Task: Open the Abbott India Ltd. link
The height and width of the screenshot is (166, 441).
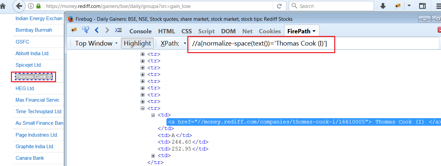Action: 32,53
